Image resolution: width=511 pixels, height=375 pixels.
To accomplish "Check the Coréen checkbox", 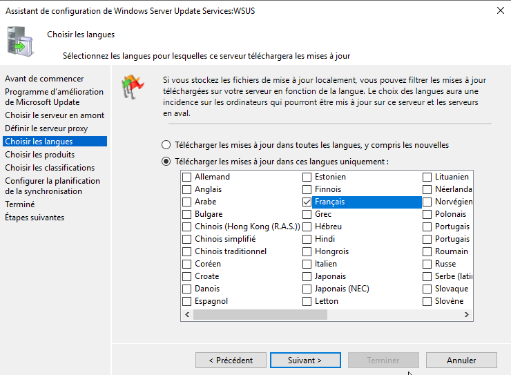I will pos(186,264).
